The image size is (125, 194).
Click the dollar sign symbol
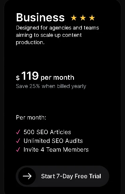pyautogui.click(x=18, y=78)
